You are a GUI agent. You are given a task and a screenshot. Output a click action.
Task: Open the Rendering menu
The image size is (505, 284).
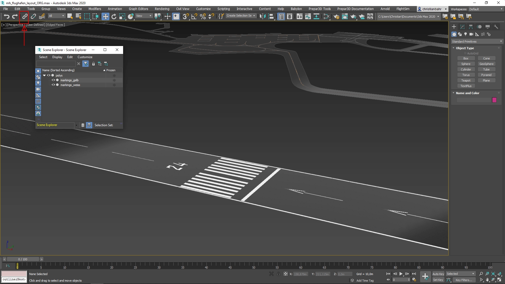[162, 9]
